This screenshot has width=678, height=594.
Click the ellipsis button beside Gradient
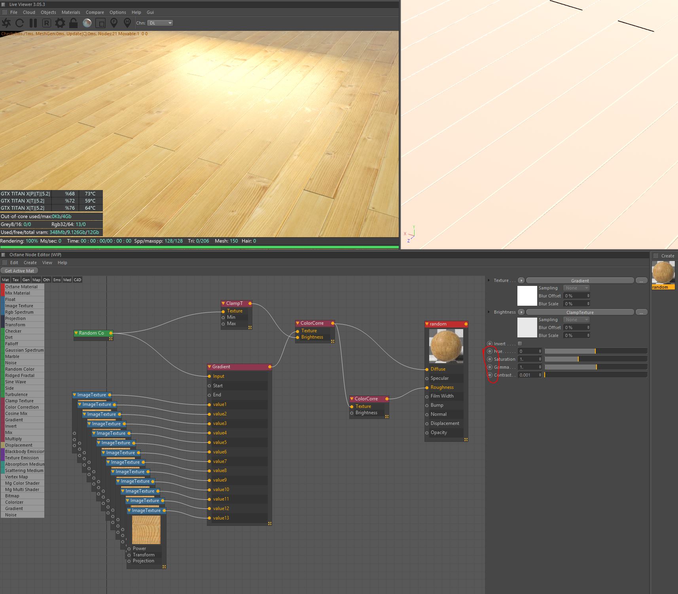pos(641,280)
